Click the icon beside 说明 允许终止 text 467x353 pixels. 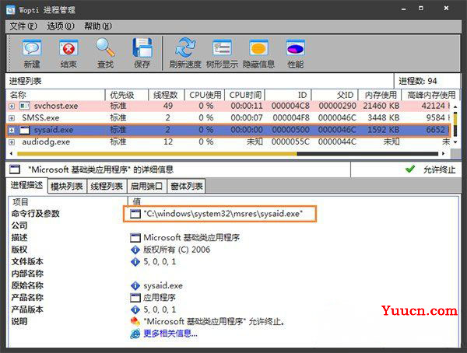pos(135,321)
